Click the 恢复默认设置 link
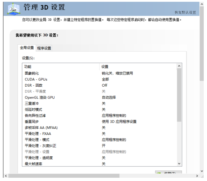 185,12
